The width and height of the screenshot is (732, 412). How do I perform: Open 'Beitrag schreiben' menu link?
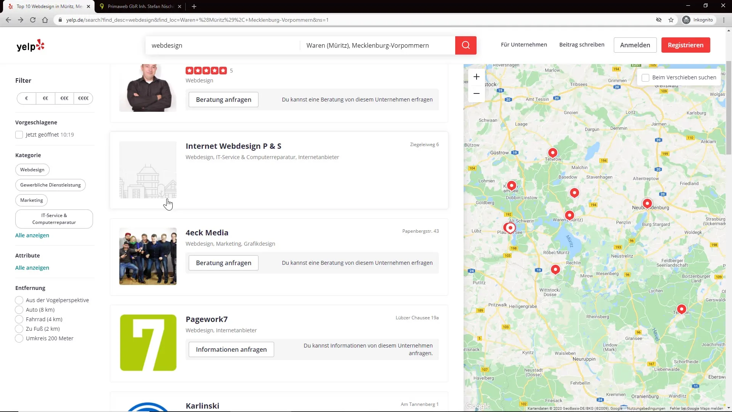tap(582, 45)
